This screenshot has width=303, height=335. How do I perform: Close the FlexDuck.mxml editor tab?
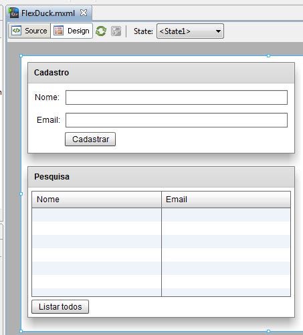[x=84, y=13]
